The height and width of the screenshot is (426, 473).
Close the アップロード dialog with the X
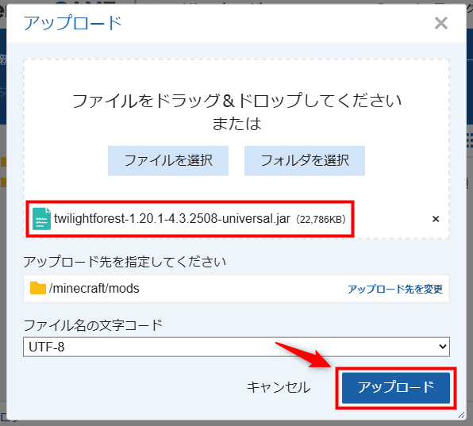(440, 23)
